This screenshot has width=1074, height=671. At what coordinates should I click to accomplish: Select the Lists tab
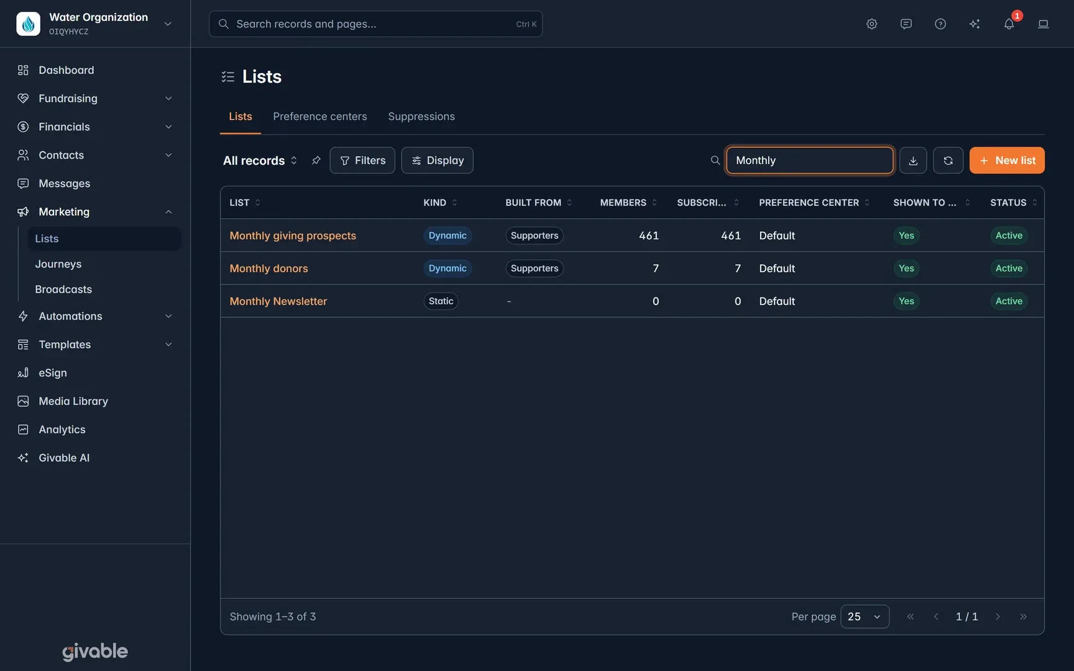(x=240, y=117)
